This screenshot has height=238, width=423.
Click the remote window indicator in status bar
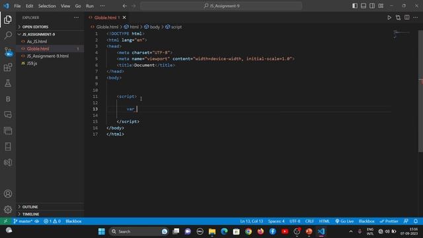coord(5,221)
